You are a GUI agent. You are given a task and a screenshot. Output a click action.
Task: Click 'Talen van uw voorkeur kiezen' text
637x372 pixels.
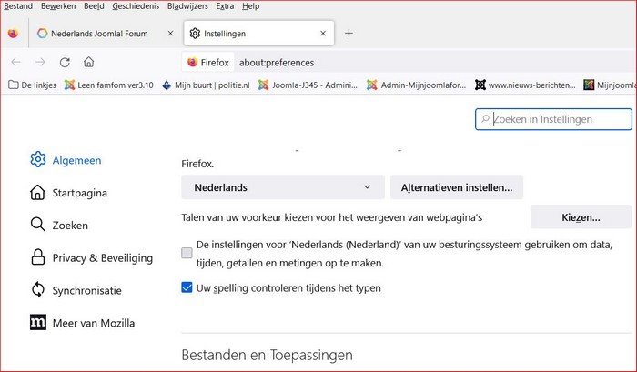[331, 217]
